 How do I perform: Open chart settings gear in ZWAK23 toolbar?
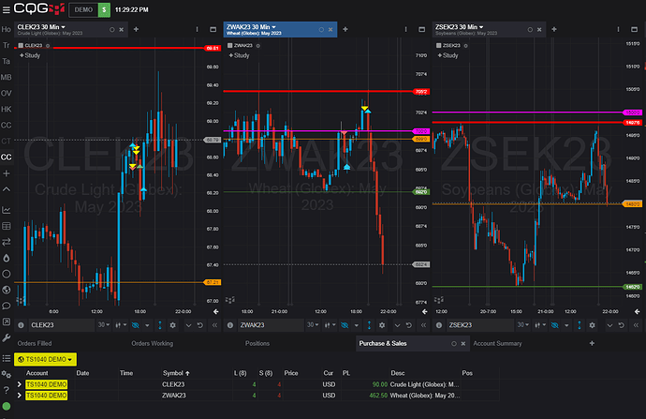coord(382,325)
